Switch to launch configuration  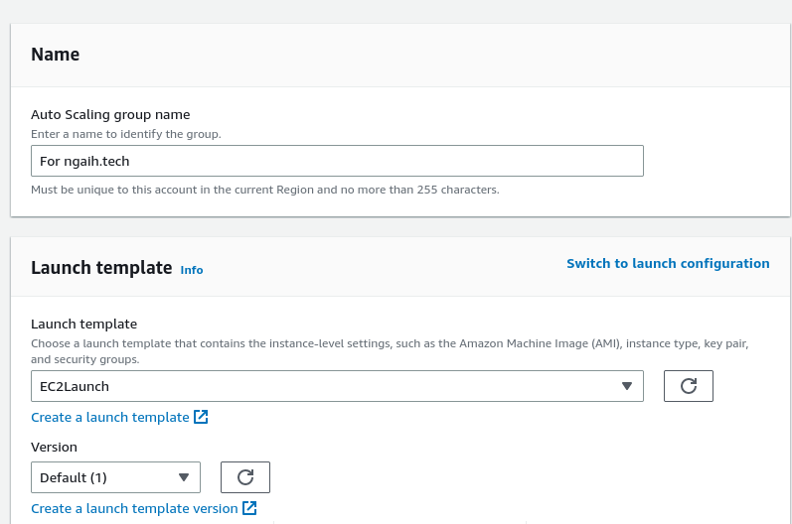click(x=668, y=264)
